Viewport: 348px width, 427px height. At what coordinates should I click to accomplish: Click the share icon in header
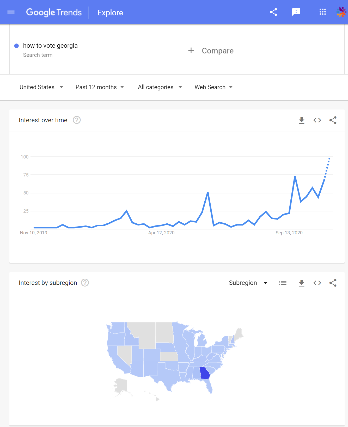tap(273, 12)
